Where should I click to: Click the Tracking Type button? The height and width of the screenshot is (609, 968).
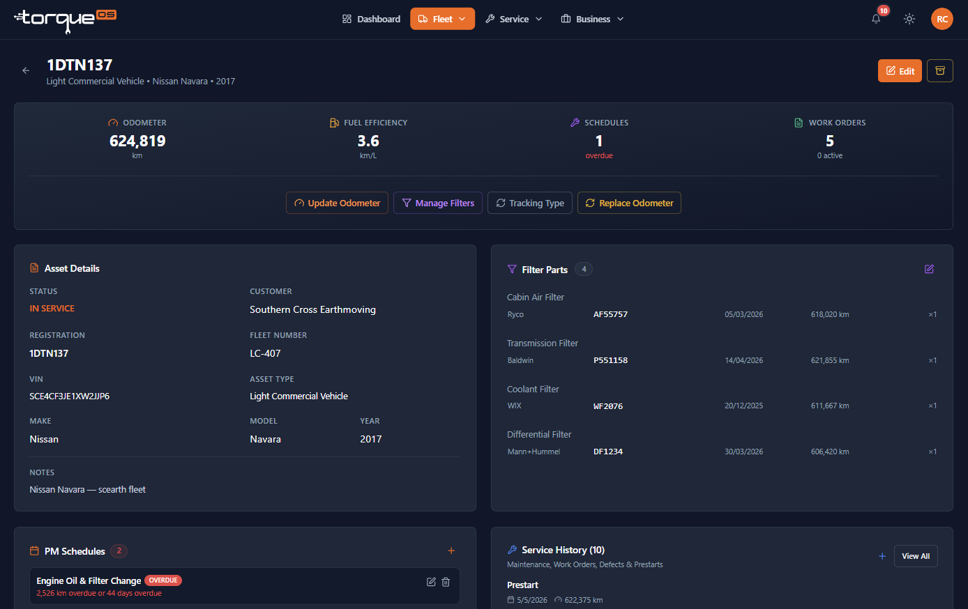pos(530,203)
